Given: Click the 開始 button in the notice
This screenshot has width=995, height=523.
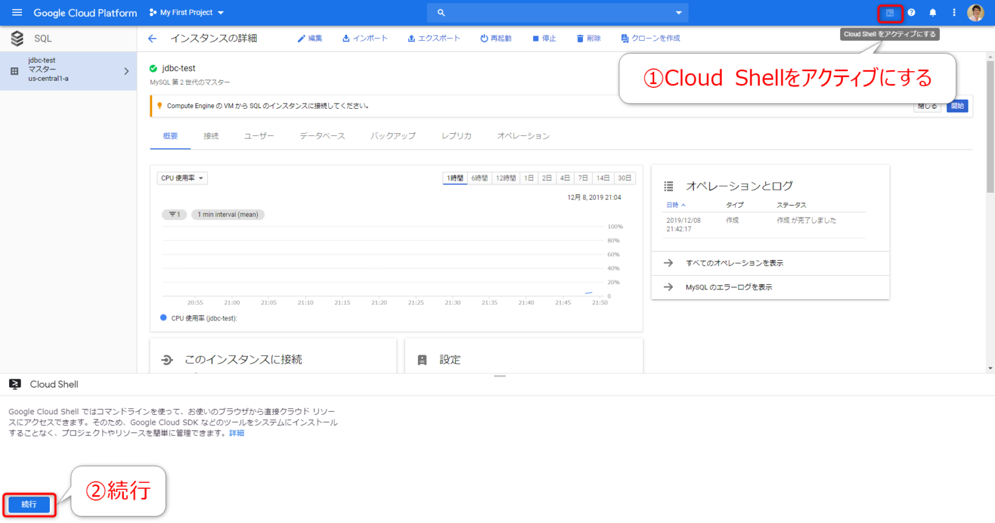Looking at the screenshot, I should 957,106.
